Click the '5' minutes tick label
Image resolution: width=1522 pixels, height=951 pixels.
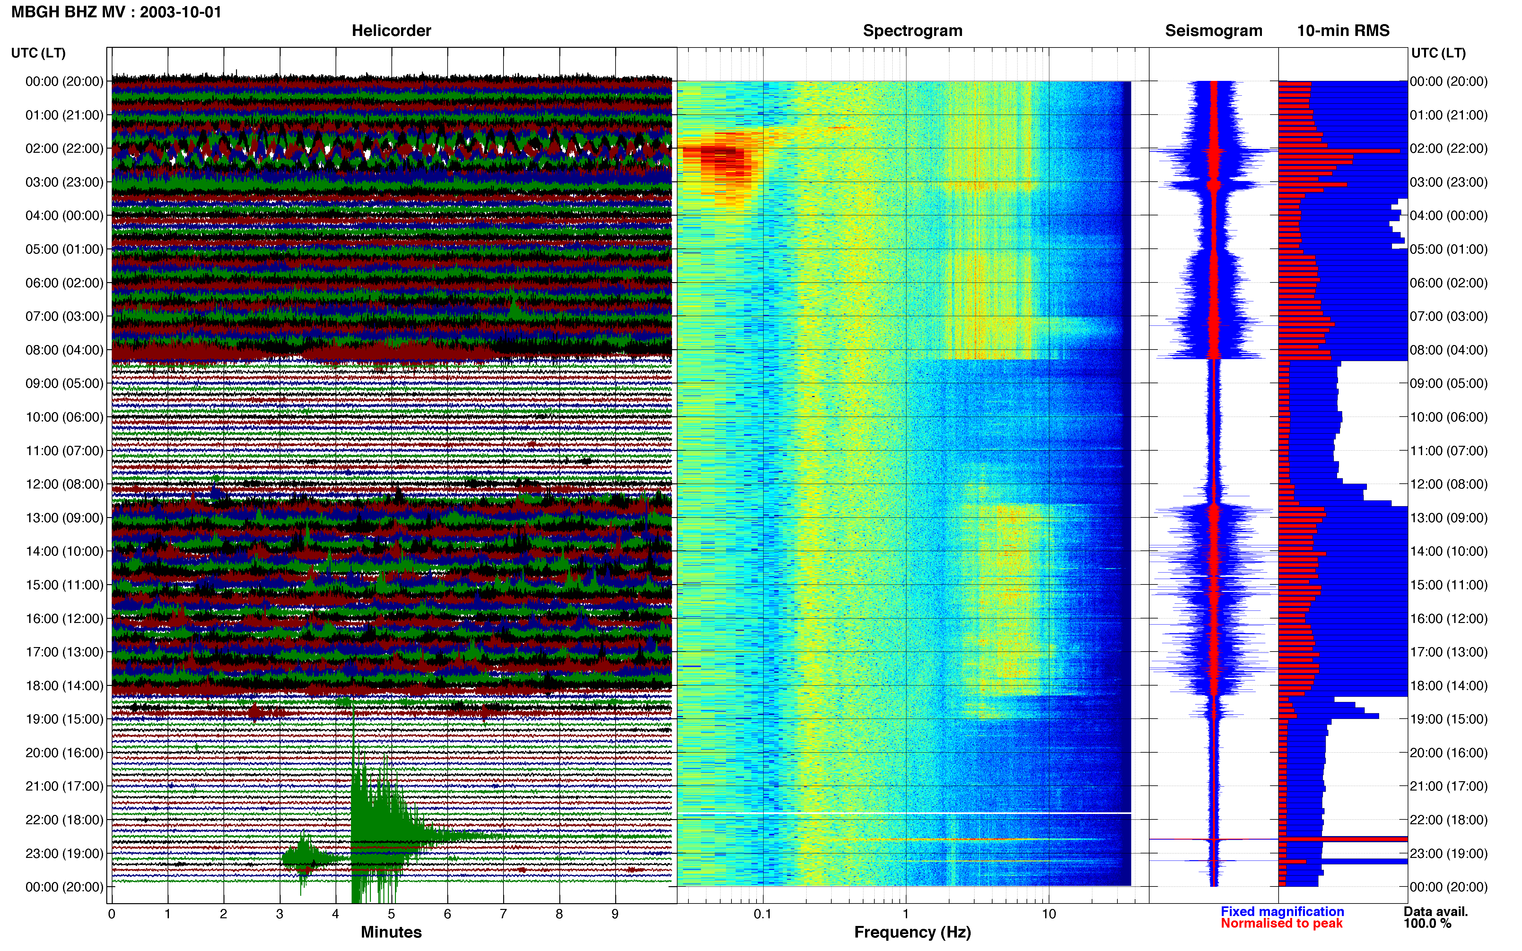391,914
